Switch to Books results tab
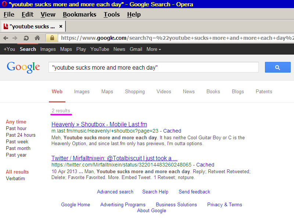The width and height of the screenshot is (294, 224). 213,91
